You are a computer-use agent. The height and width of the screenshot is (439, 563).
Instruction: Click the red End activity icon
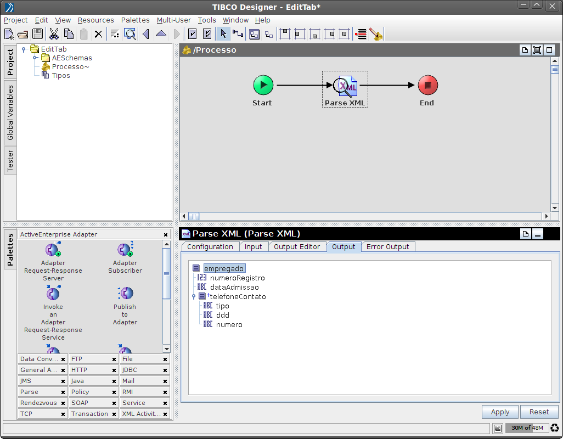(x=427, y=86)
